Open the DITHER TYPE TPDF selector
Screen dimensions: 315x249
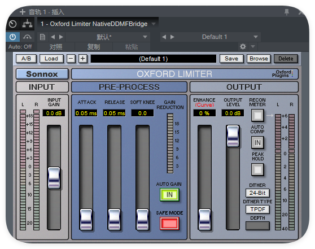click(x=257, y=209)
